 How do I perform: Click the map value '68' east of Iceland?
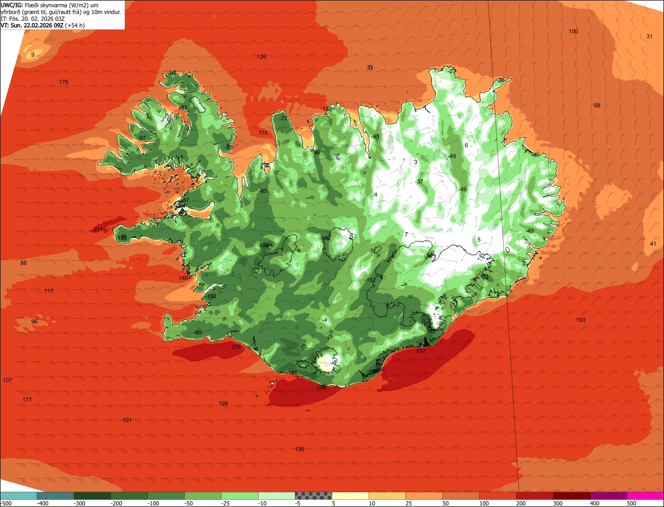(x=597, y=105)
